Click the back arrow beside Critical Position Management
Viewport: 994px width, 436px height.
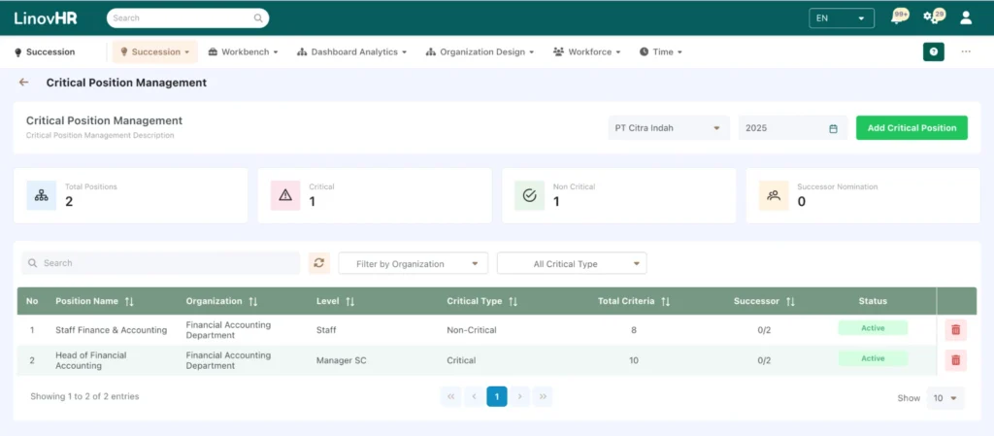tap(23, 83)
